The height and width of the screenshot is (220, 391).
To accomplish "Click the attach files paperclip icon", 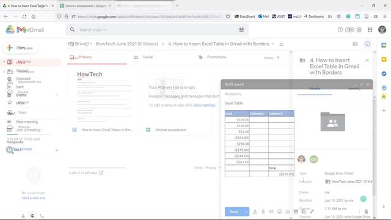I will pos(263,211).
